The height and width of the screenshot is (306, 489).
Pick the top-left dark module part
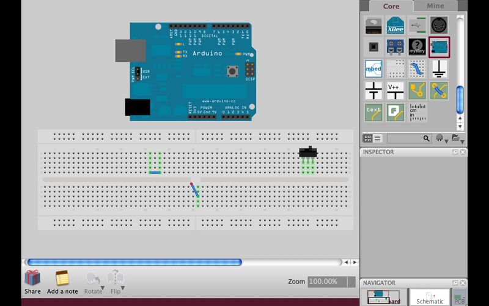[x=373, y=25]
